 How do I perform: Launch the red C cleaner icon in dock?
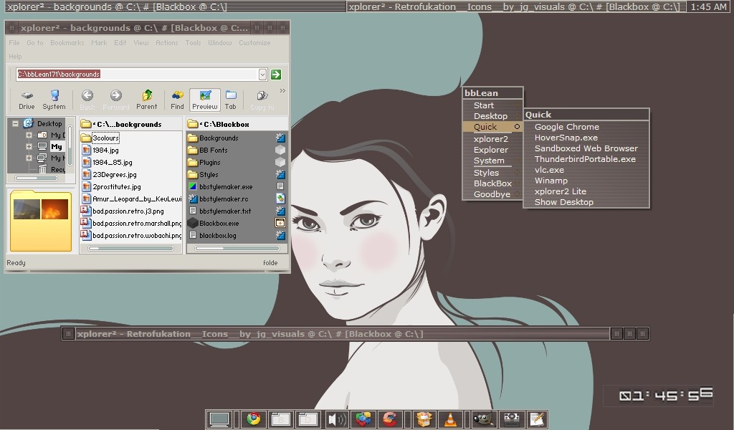[389, 419]
